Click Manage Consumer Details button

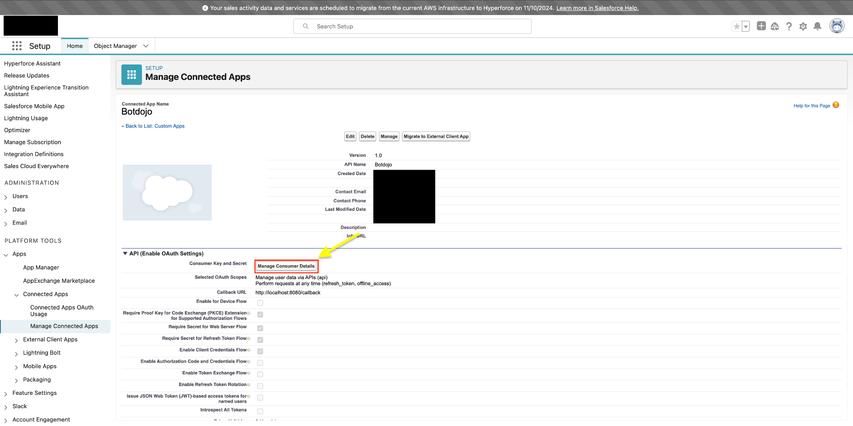point(286,266)
